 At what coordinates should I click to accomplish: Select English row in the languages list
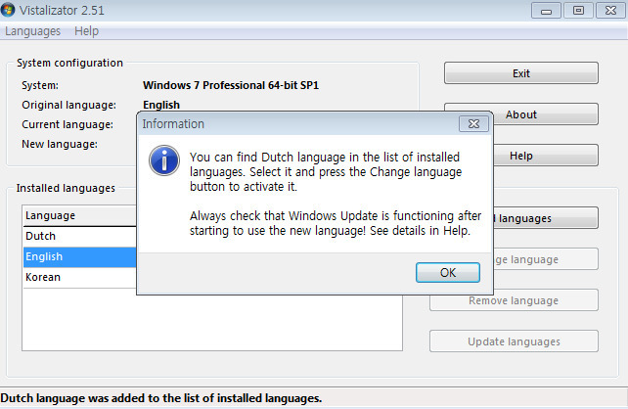click(x=79, y=256)
